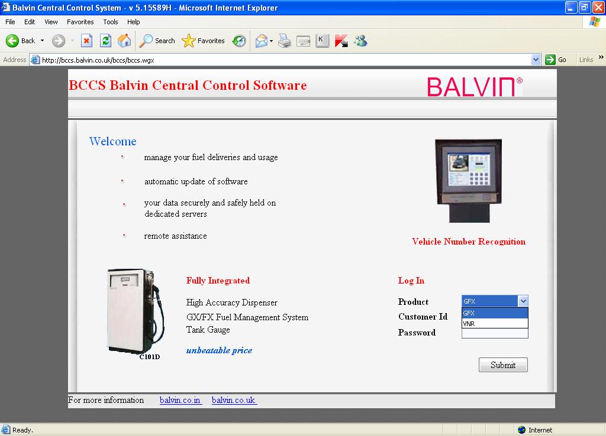Viewport: 606px width, 436px height.
Task: Open the Favorites star panel
Action: coord(204,41)
